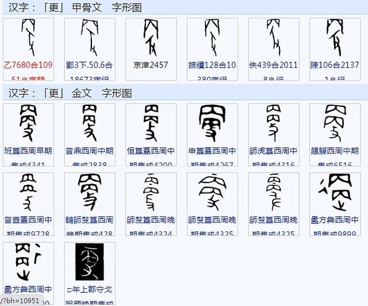Open the link 趩觶西周中期
The height and width of the screenshot is (306, 368).
pyautogui.click(x=335, y=151)
